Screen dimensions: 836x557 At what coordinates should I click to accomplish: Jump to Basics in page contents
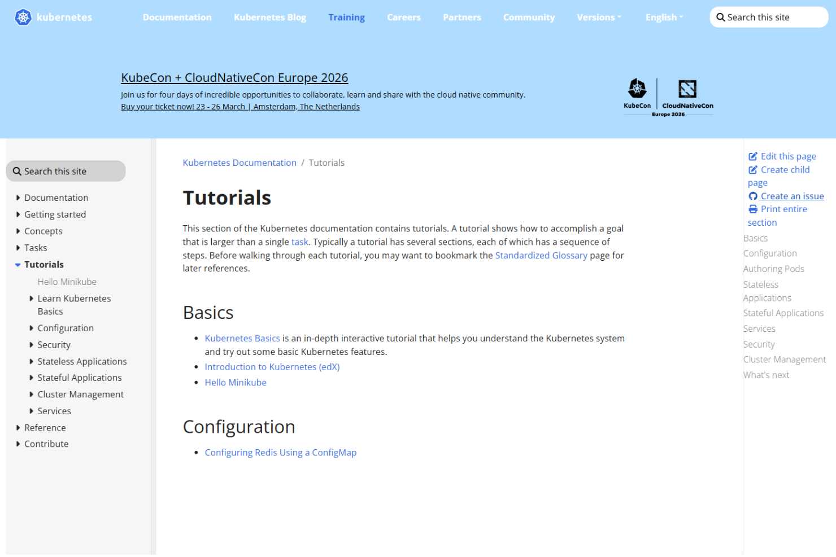(x=755, y=238)
